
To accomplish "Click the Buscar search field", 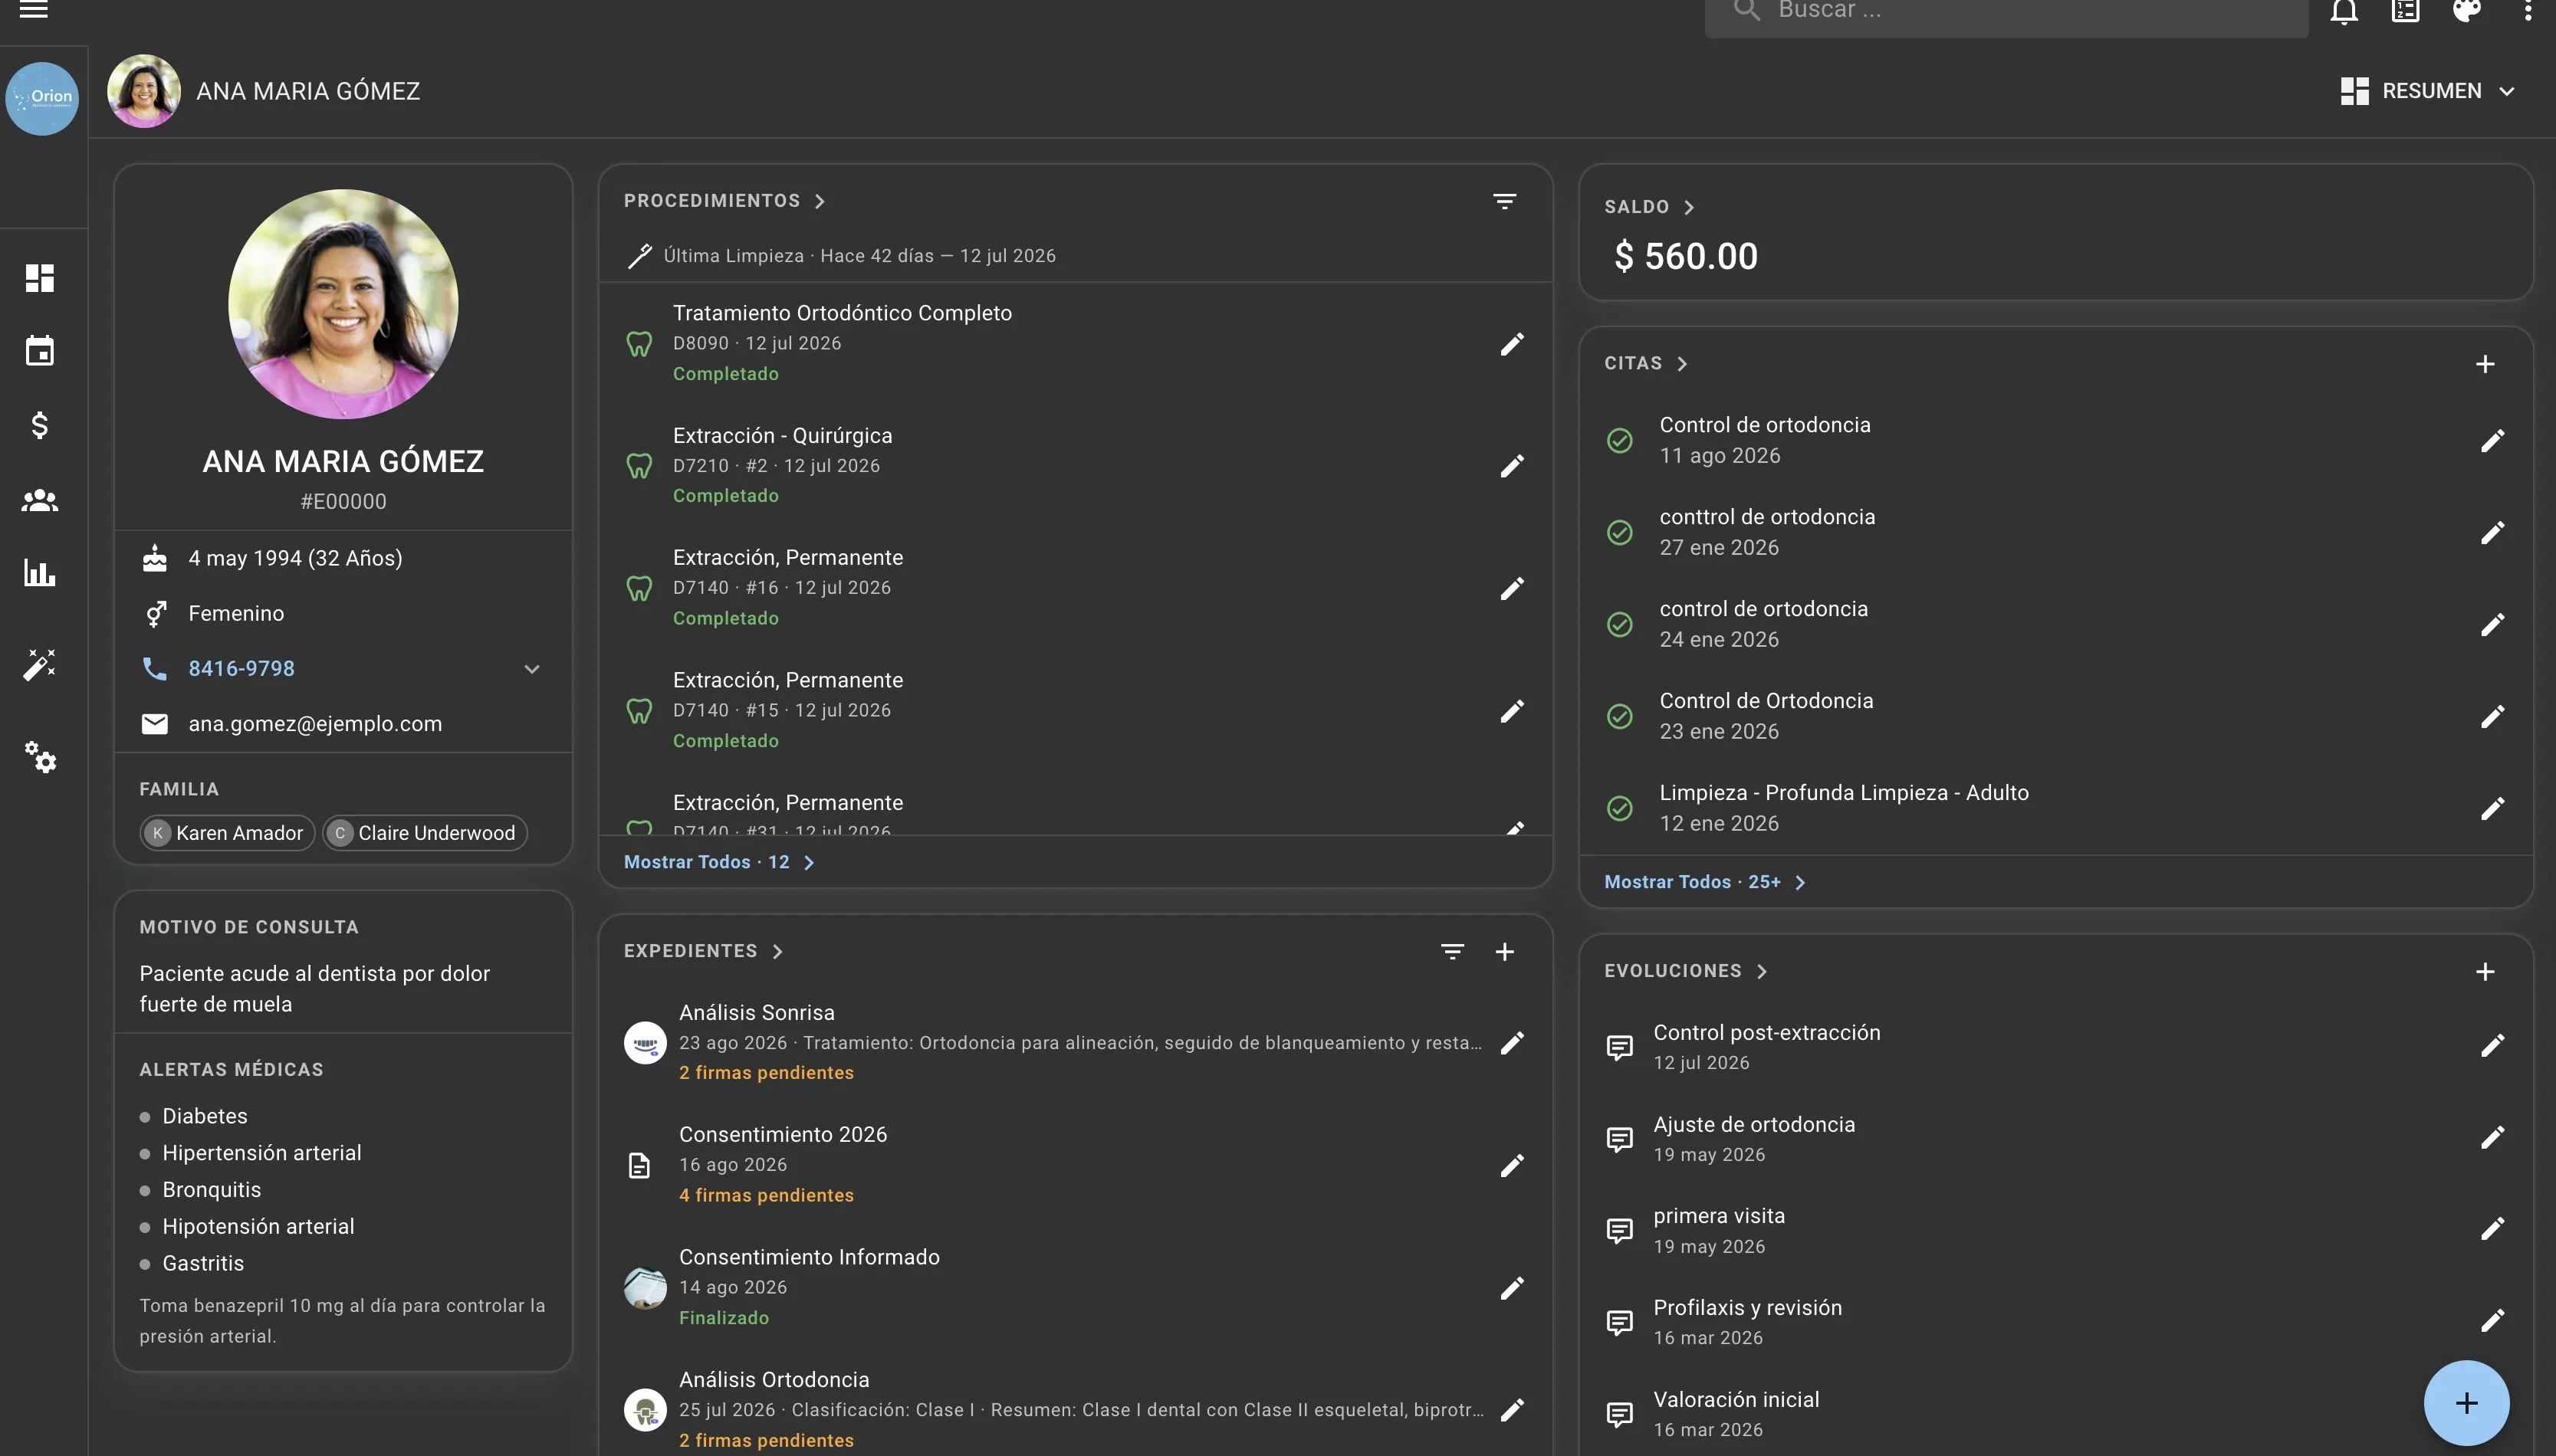I will (2006, 12).
